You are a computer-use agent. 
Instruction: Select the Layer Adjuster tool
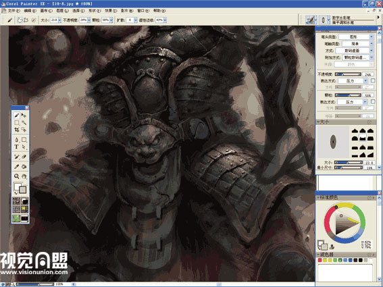tap(24, 115)
